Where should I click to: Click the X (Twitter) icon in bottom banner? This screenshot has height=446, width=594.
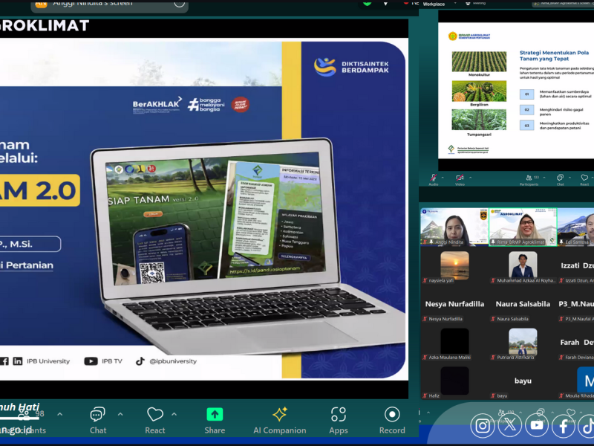point(509,425)
